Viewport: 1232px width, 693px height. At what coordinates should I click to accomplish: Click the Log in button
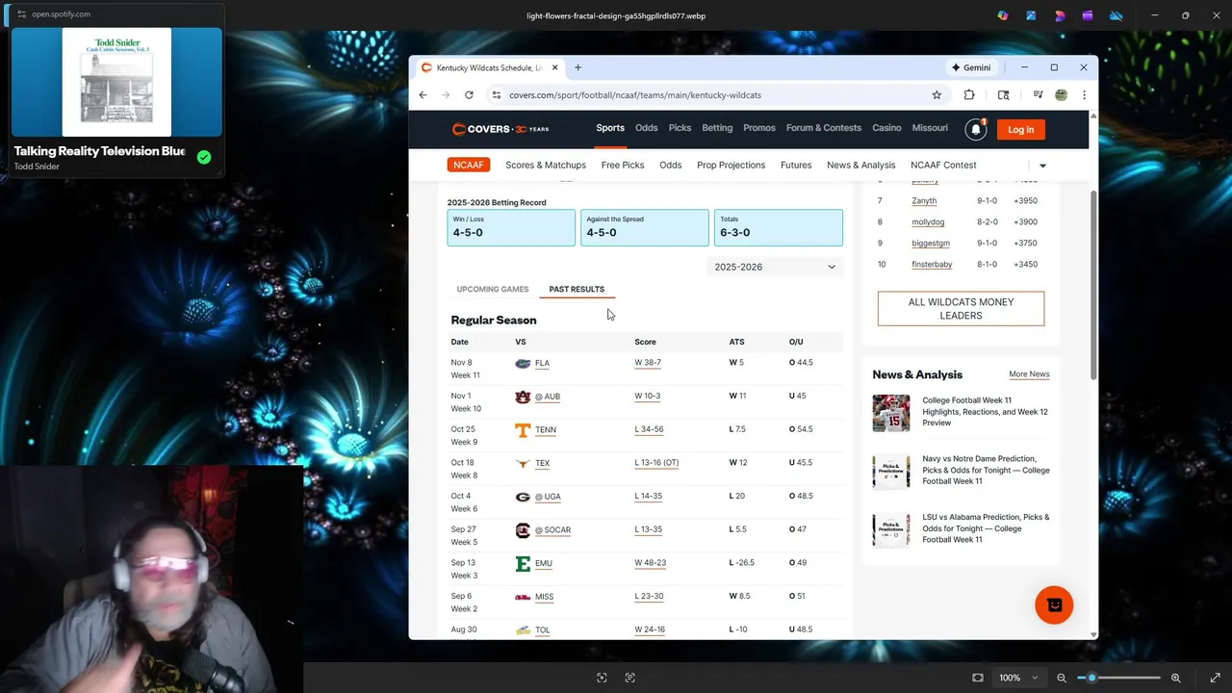click(1020, 130)
